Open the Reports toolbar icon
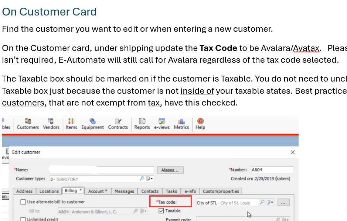Image resolution: width=347 pixels, height=221 pixels. pyautogui.click(x=142, y=124)
